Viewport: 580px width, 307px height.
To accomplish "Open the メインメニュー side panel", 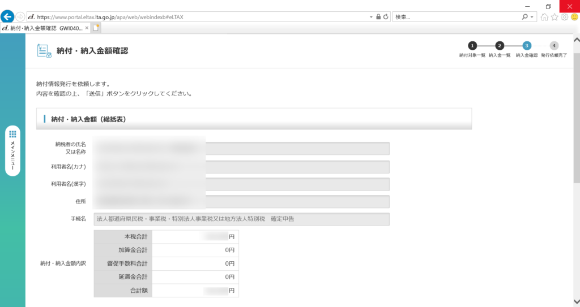I will (x=12, y=150).
